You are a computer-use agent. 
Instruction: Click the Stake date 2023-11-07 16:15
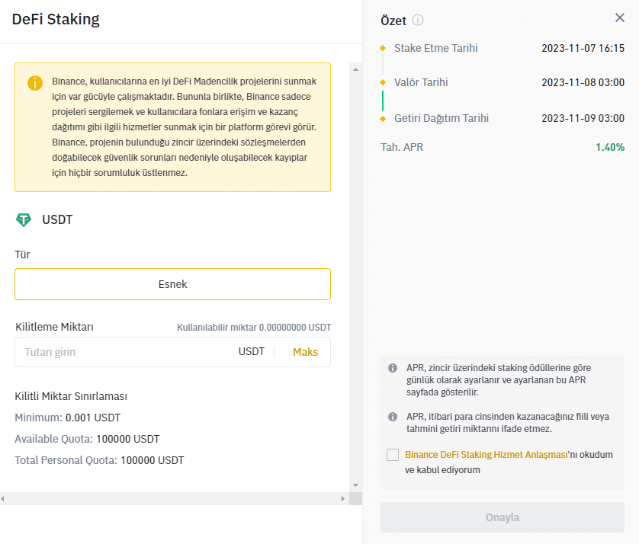coord(583,48)
